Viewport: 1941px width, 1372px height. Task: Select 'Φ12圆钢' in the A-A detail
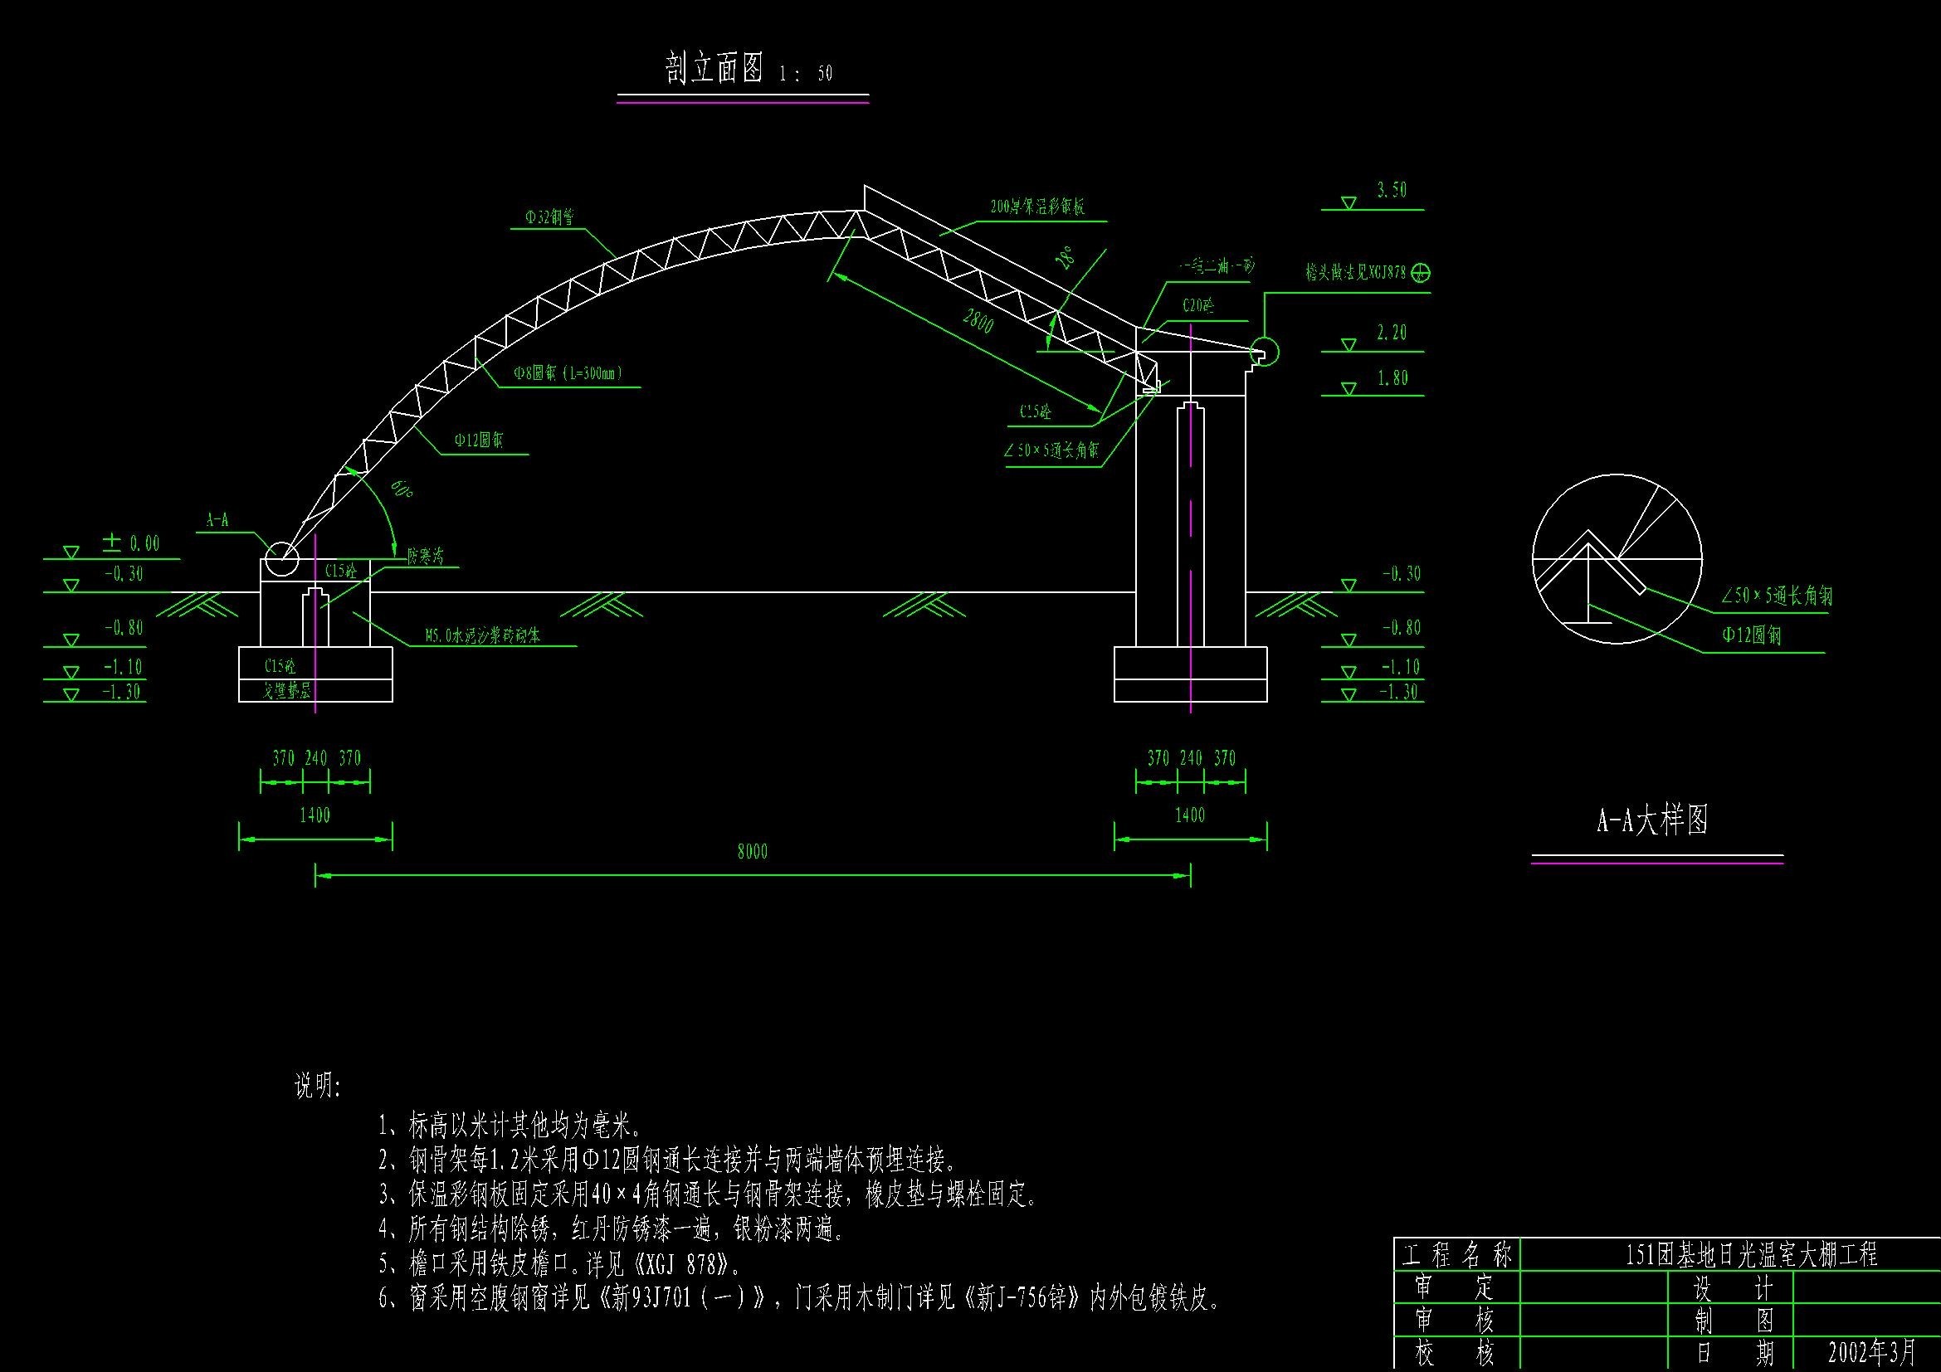[1752, 635]
